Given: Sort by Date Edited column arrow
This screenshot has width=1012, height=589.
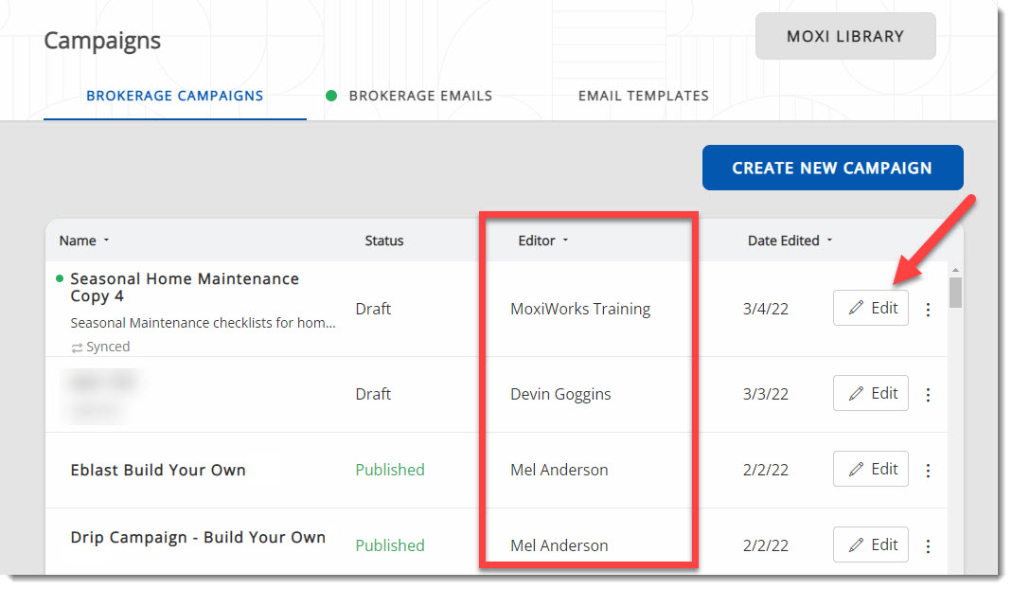Looking at the screenshot, I should pos(829,241).
